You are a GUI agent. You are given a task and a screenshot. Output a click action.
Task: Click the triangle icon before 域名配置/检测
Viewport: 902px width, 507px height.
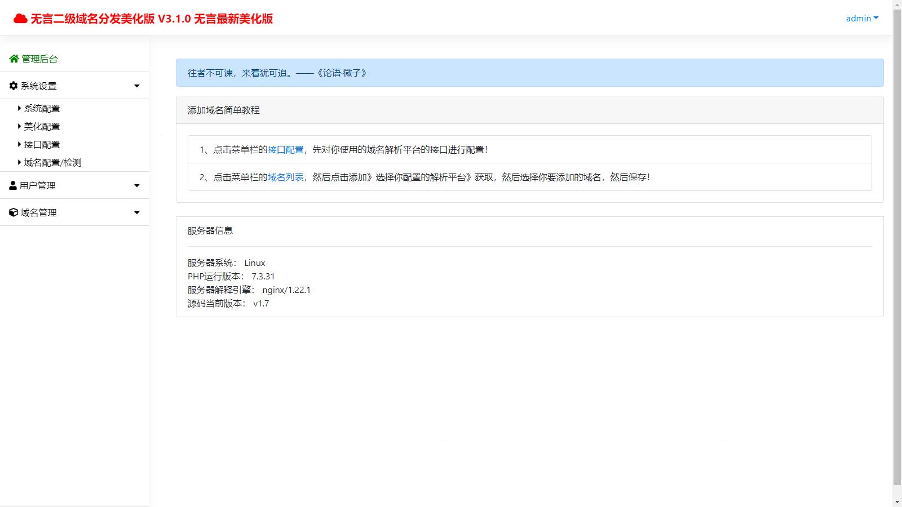(x=19, y=162)
